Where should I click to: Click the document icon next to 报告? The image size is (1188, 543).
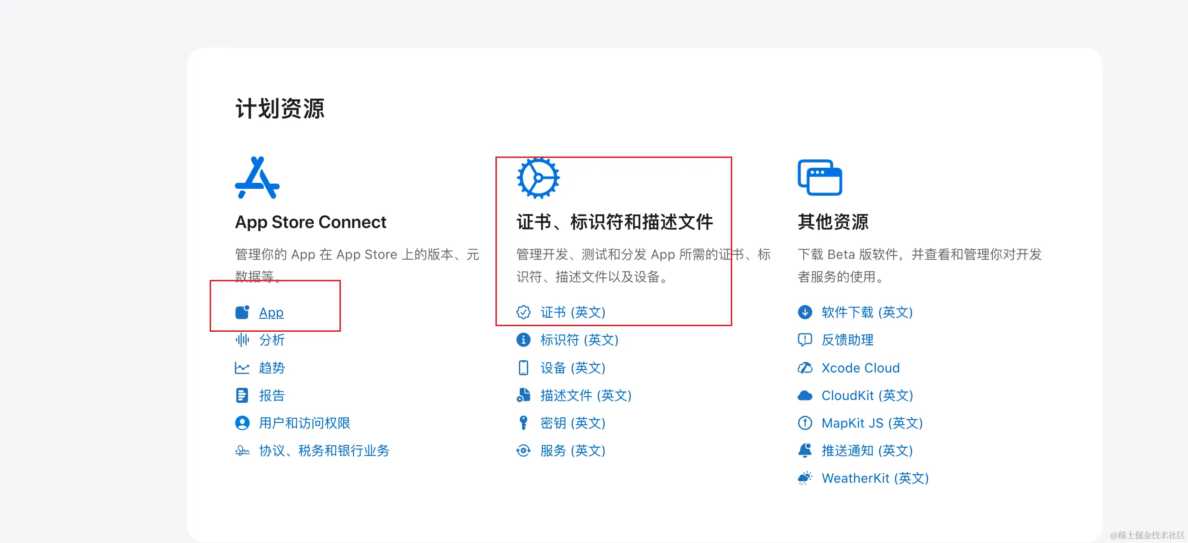click(x=242, y=395)
